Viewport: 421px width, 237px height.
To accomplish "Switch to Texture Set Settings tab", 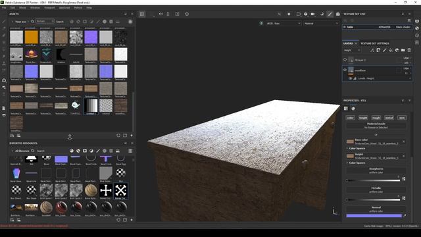I will tap(374, 43).
